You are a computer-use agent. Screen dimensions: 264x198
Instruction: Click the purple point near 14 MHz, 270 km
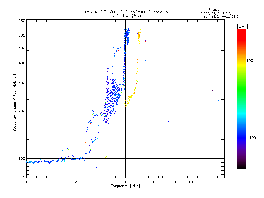[x=213, y=90]
